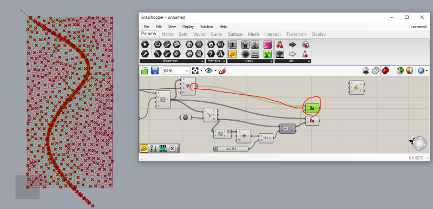Switch to the Maths tab

pyautogui.click(x=167, y=34)
